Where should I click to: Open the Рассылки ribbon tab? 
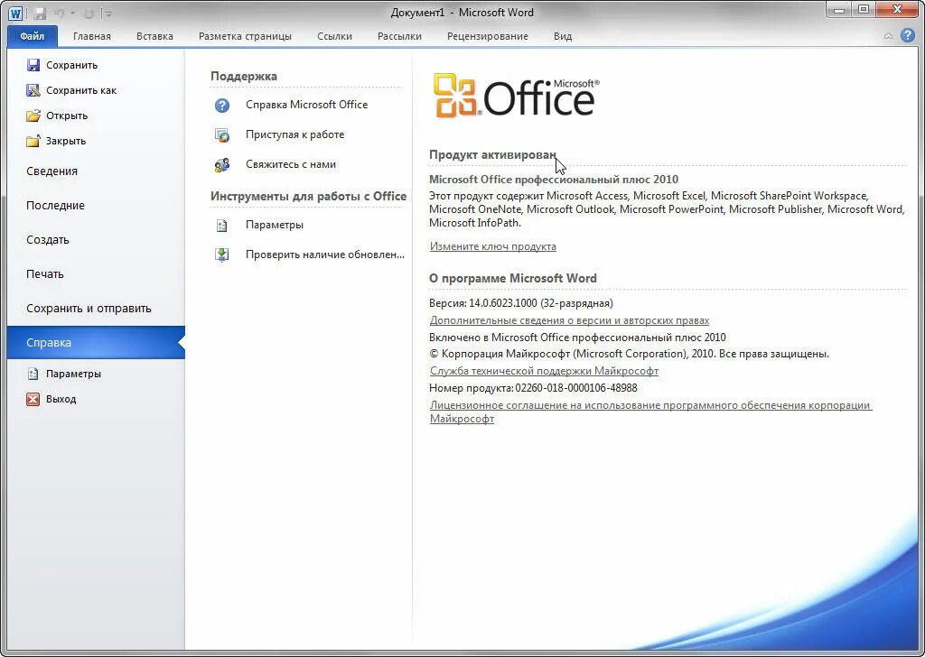[399, 36]
